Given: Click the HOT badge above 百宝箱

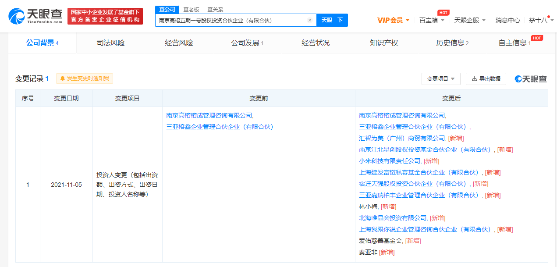Looking at the screenshot, I should (x=443, y=13).
